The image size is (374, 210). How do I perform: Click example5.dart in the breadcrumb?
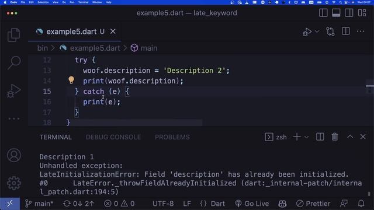95,48
